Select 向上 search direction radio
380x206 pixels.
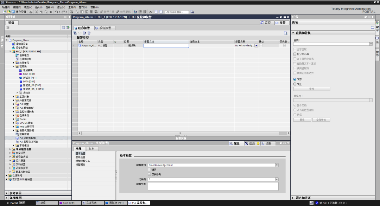pos(295,84)
